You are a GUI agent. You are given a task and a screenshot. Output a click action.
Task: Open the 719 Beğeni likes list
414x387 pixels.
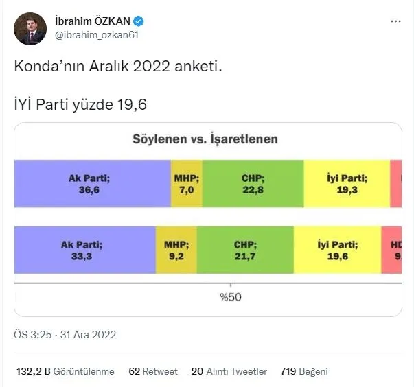(x=304, y=371)
